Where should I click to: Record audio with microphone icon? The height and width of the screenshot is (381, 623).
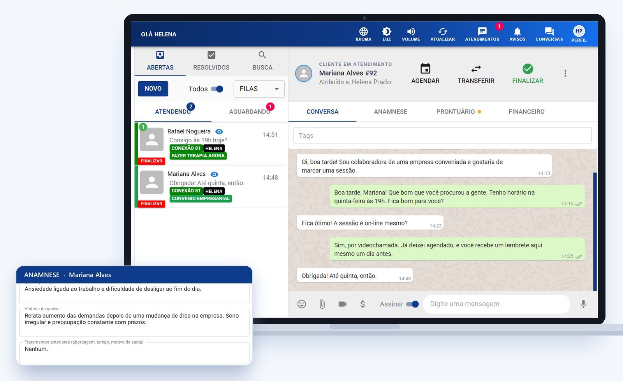(583, 304)
